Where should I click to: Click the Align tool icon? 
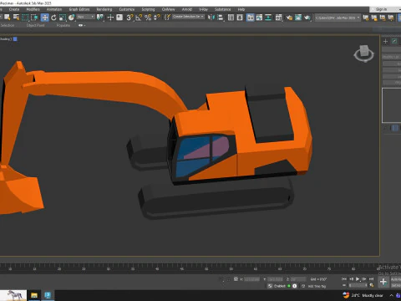tap(220, 18)
